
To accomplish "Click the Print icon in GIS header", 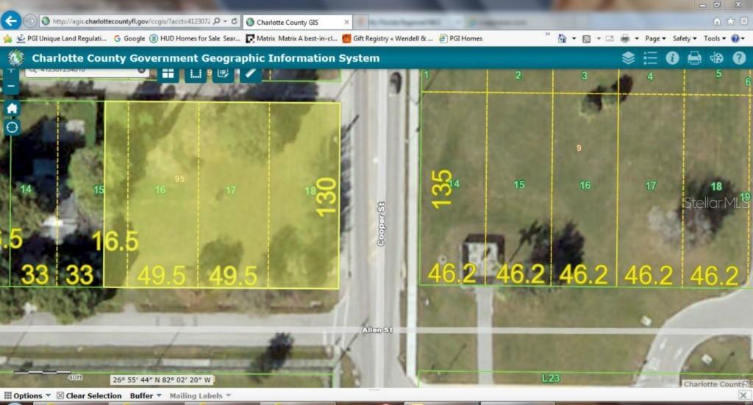I will [x=694, y=58].
